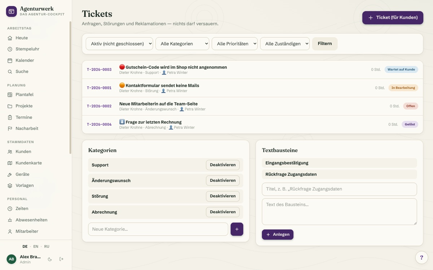Deactivate the Support category
The width and height of the screenshot is (433, 270).
coord(223,165)
